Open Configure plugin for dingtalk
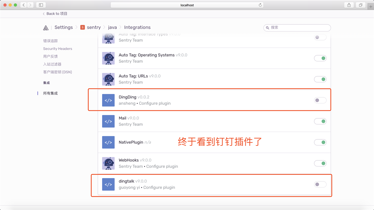The image size is (374, 210). click(x=159, y=187)
